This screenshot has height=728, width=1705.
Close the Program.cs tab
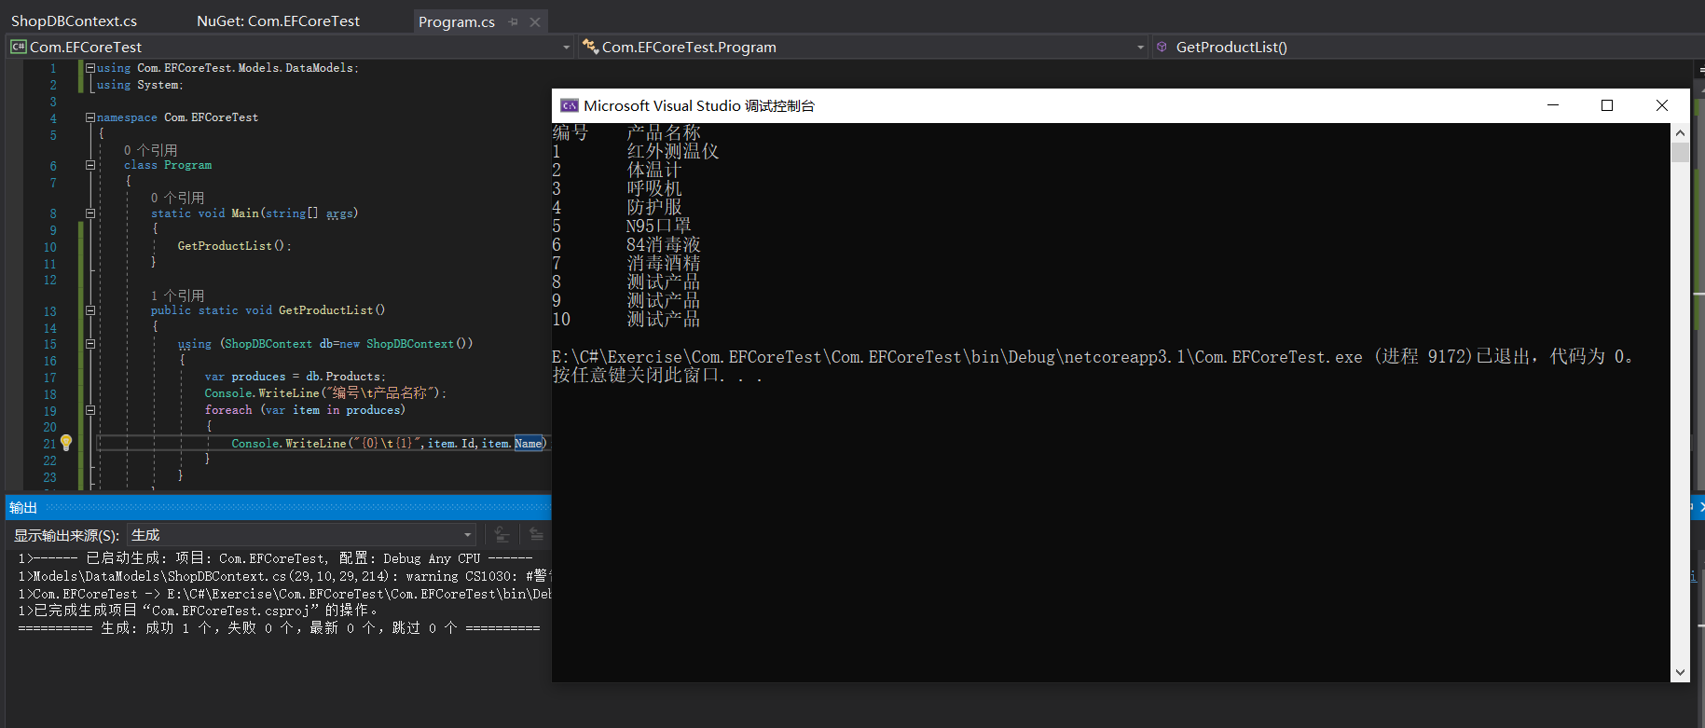click(535, 21)
